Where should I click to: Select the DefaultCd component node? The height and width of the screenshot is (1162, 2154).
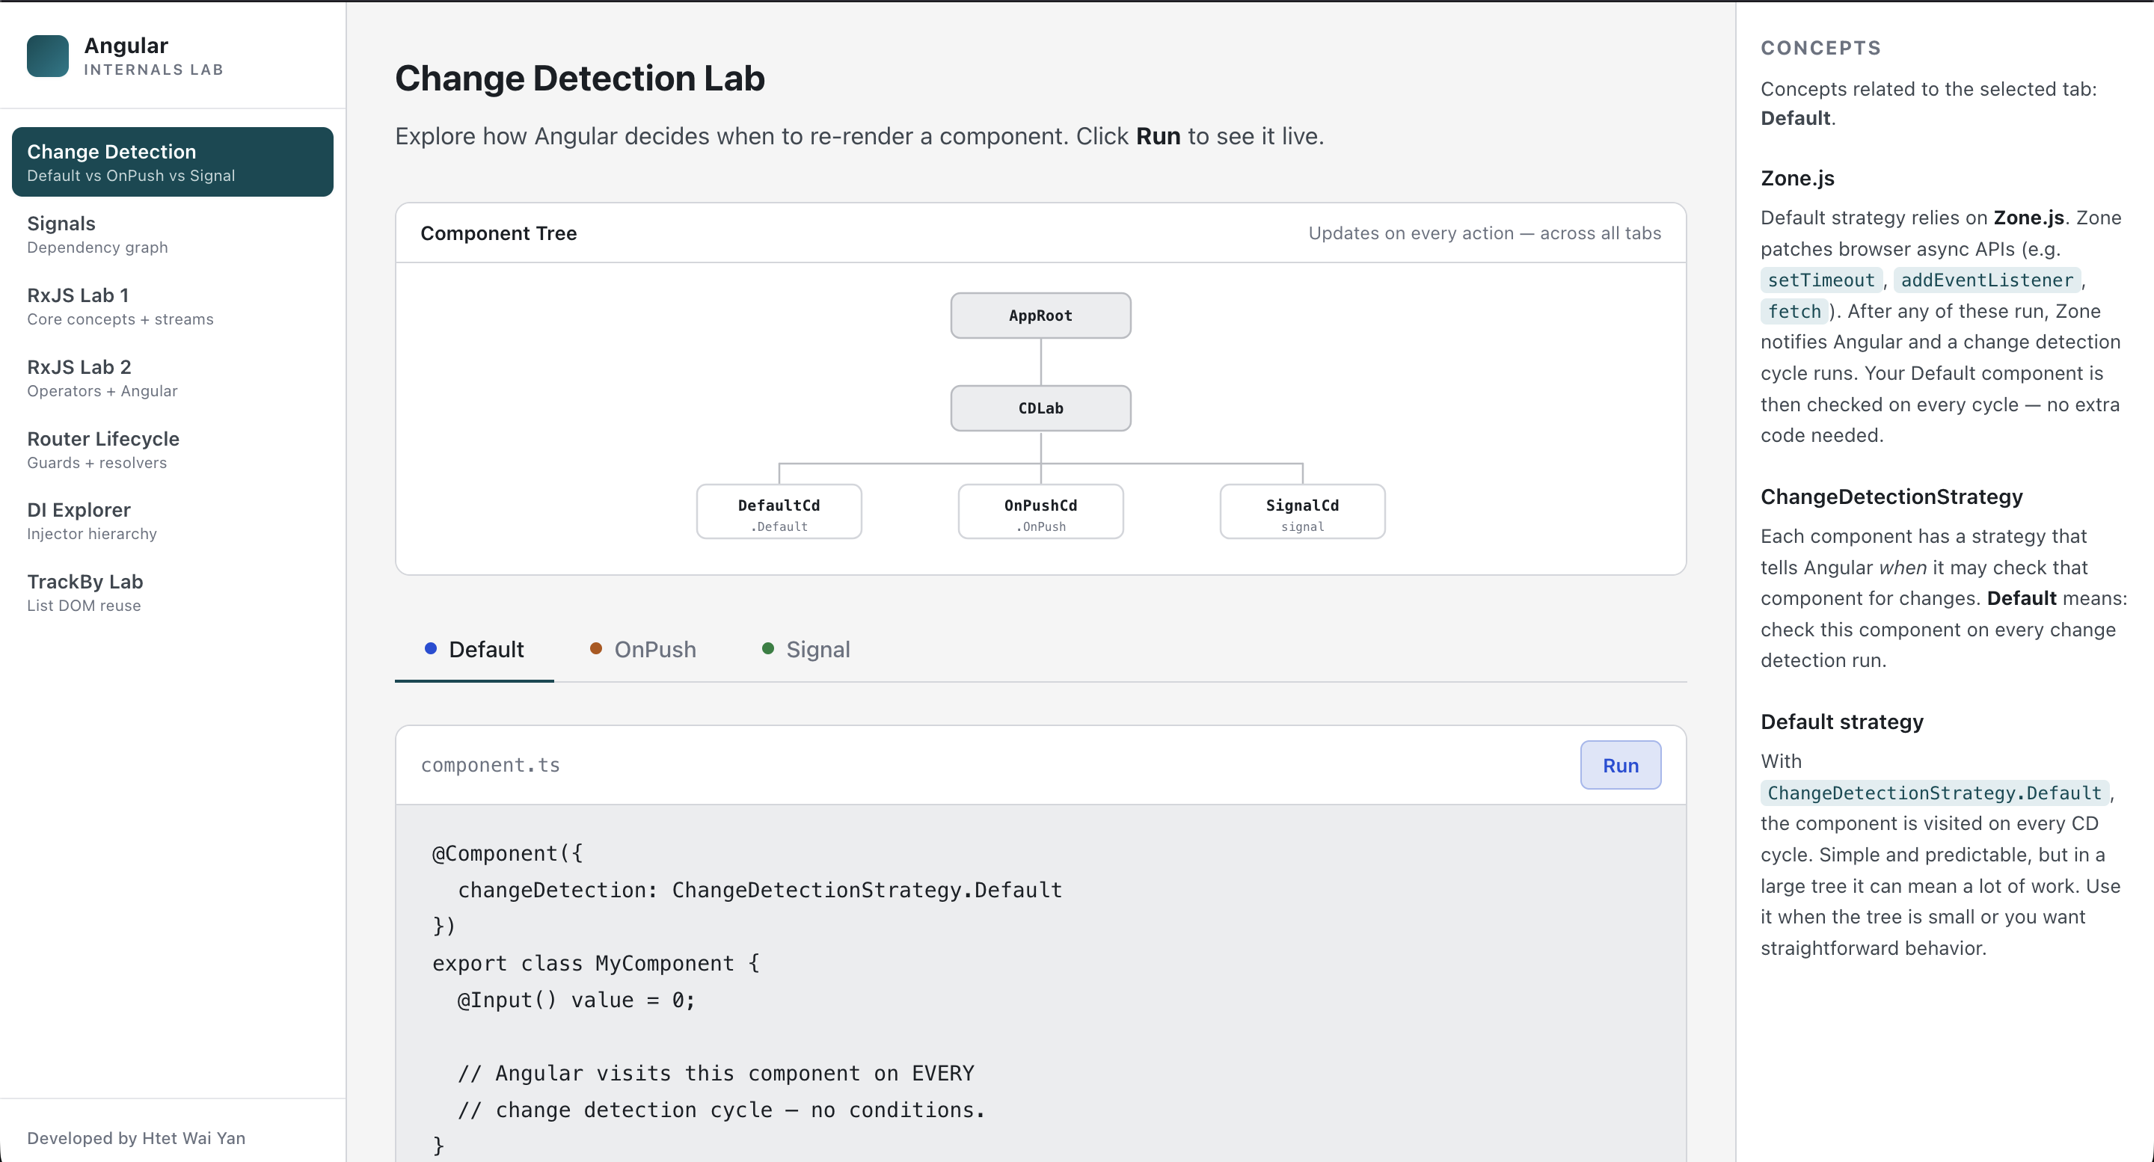point(779,511)
